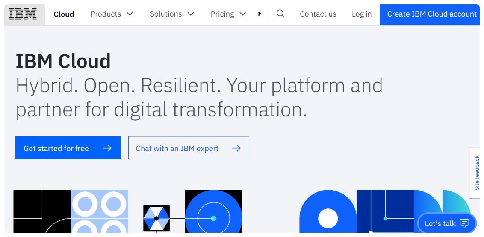Image resolution: width=484 pixels, height=237 pixels.
Task: Click the arrow in Get started for free
Action: coord(107,148)
